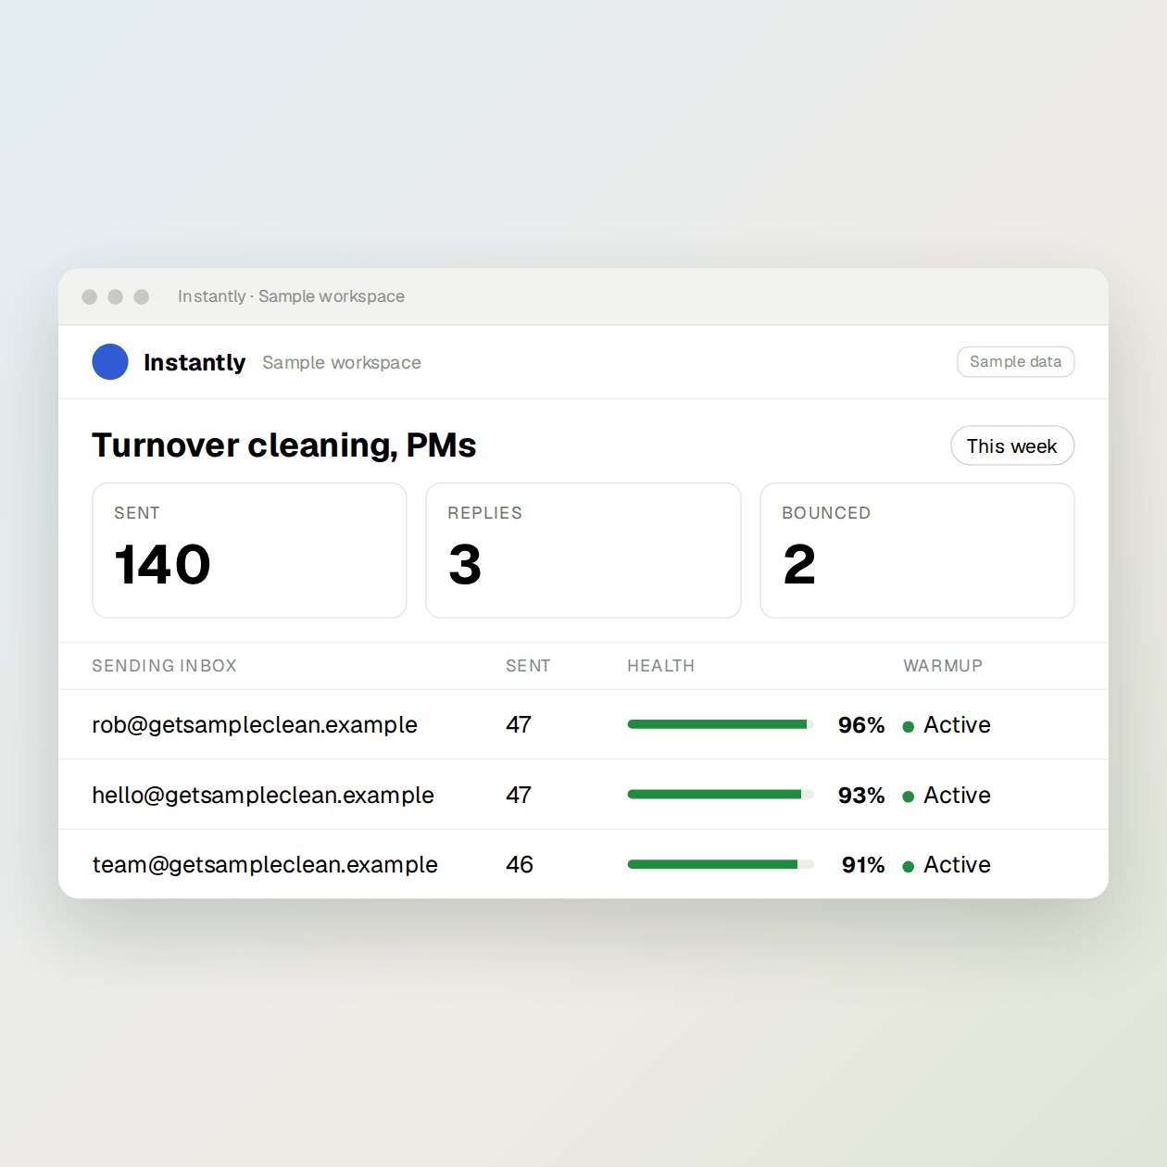Click the "Active" warmup status in the hello@ row
This screenshot has width=1167, height=1167.
(x=957, y=795)
